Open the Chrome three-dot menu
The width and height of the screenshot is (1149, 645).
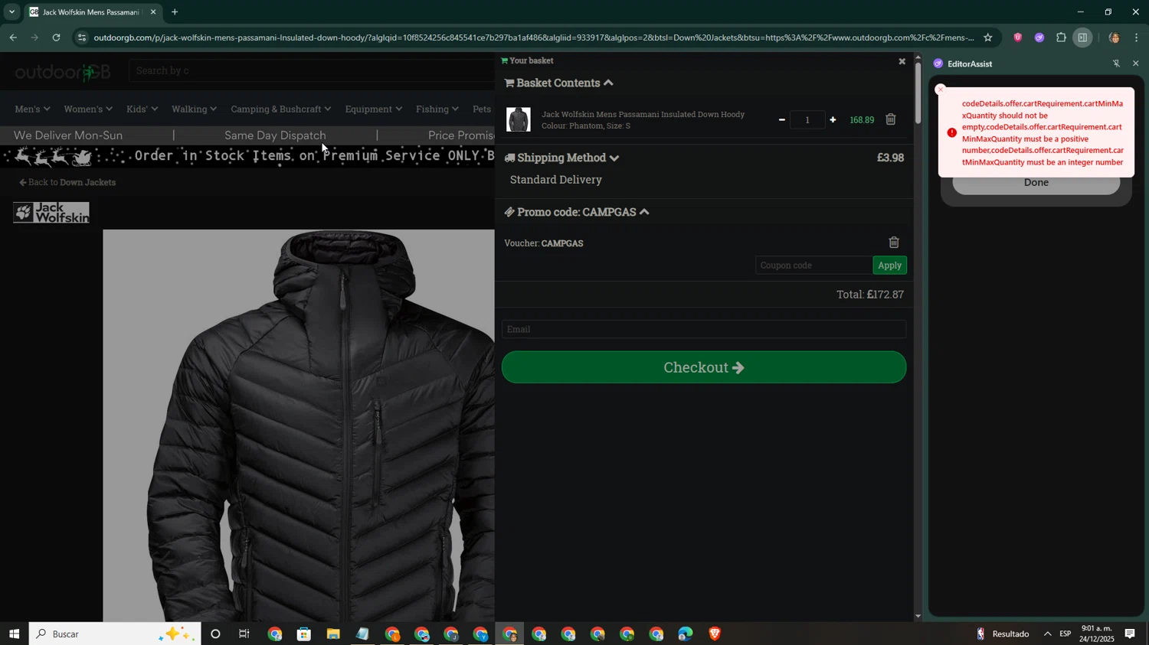point(1137,37)
